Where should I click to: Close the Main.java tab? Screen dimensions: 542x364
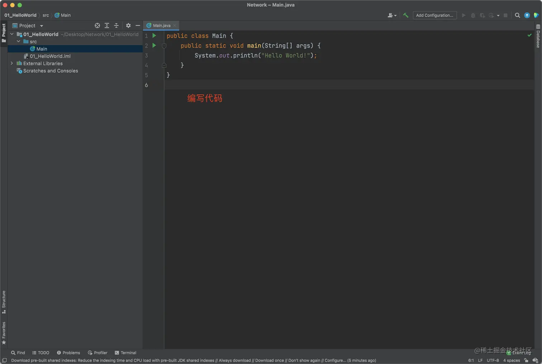coord(175,25)
